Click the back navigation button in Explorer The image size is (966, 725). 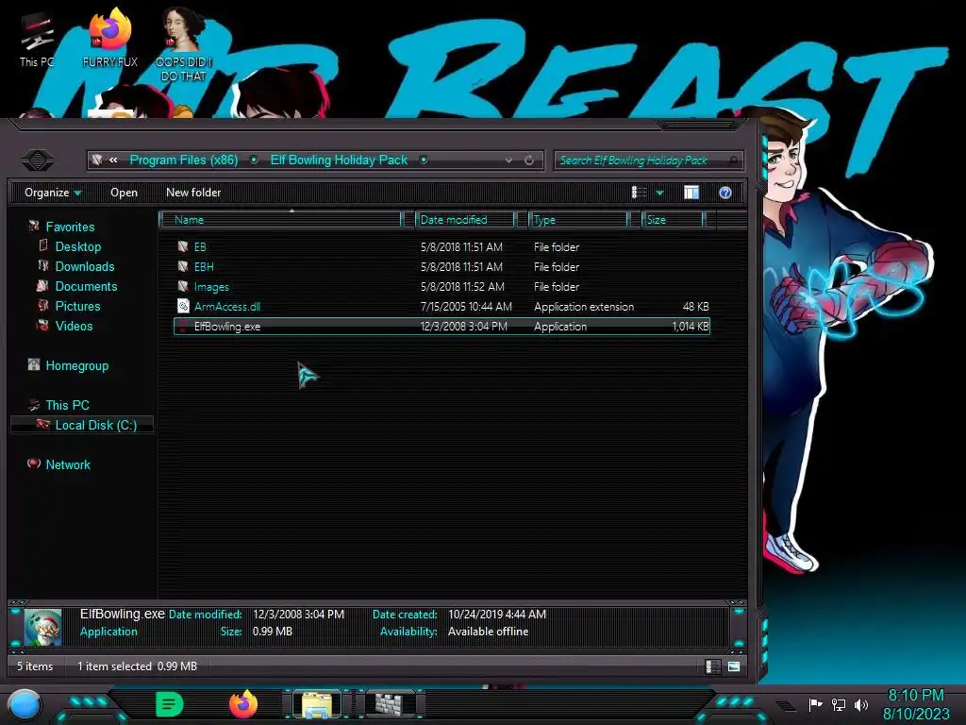(38, 160)
